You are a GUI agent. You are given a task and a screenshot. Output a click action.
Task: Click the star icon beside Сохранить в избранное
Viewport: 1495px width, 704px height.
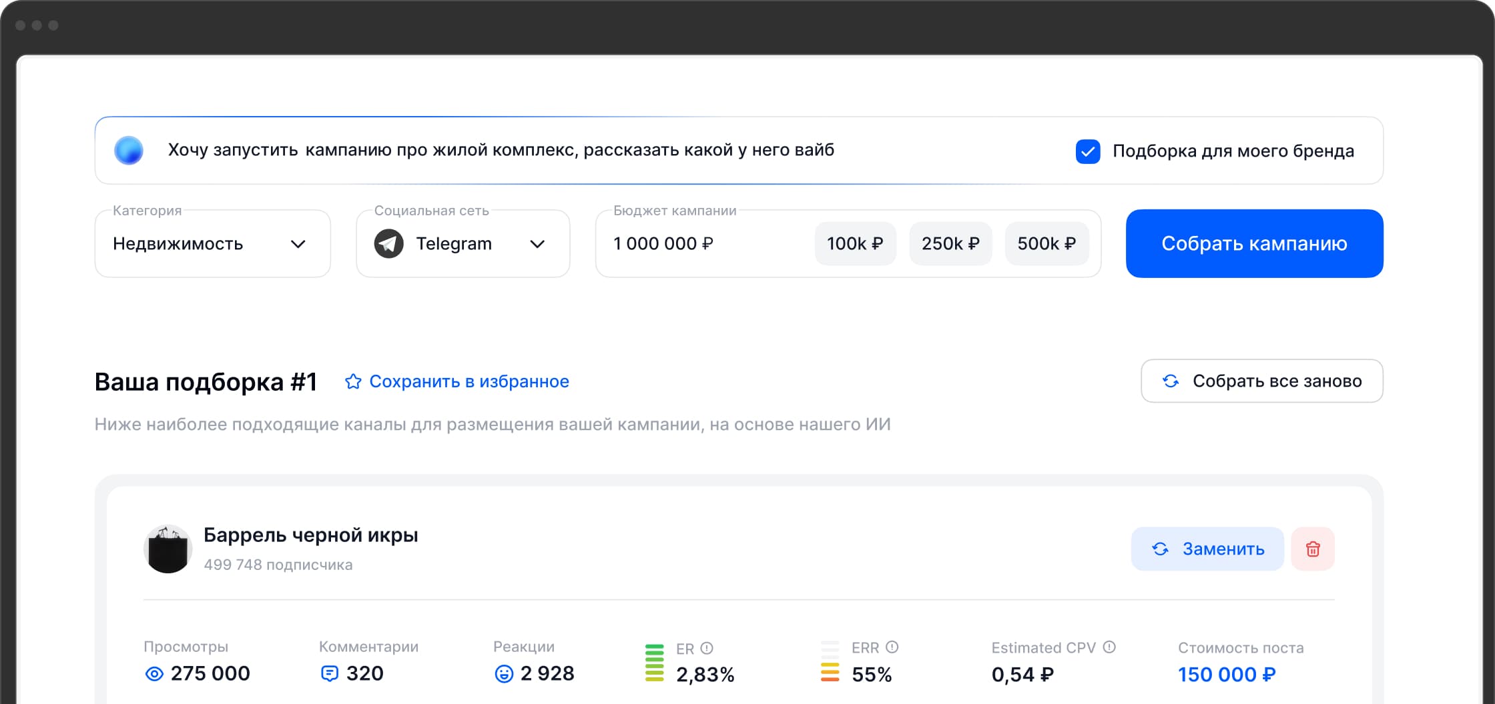[352, 381]
